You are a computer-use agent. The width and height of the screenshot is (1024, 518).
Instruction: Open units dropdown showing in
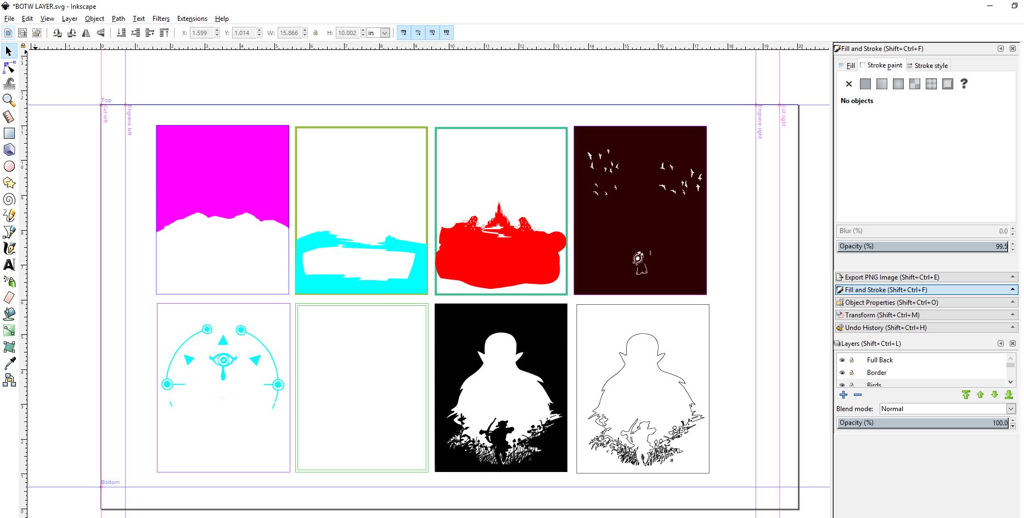[x=378, y=33]
